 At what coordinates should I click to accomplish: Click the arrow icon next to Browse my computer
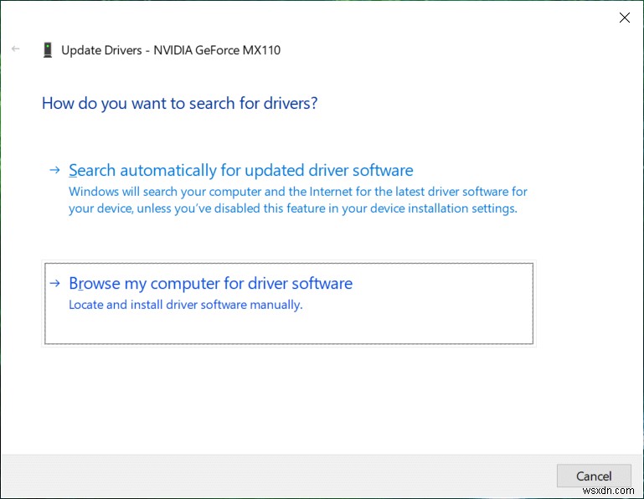54,283
